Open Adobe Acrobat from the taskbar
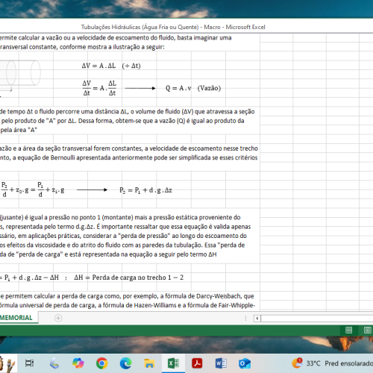This screenshot has width=373, height=373. [x=197, y=363]
